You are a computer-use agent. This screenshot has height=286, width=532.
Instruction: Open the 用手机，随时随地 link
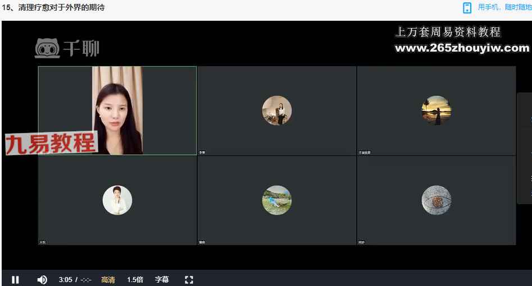click(x=504, y=7)
